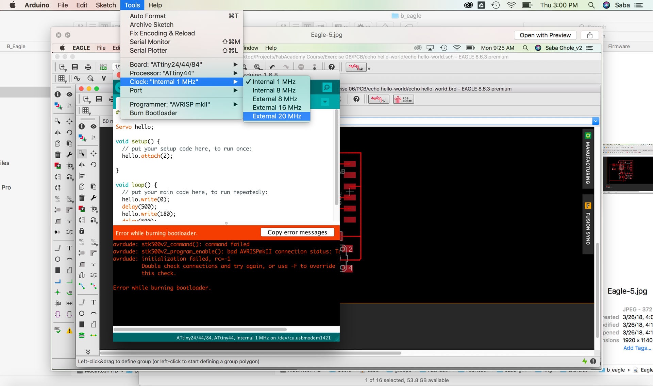Viewport: 653px width, 386px height.
Task: Select Circle tool in board window toolbar
Action: click(82, 313)
